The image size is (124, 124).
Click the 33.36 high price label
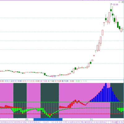pyautogui.click(x=115, y=5)
